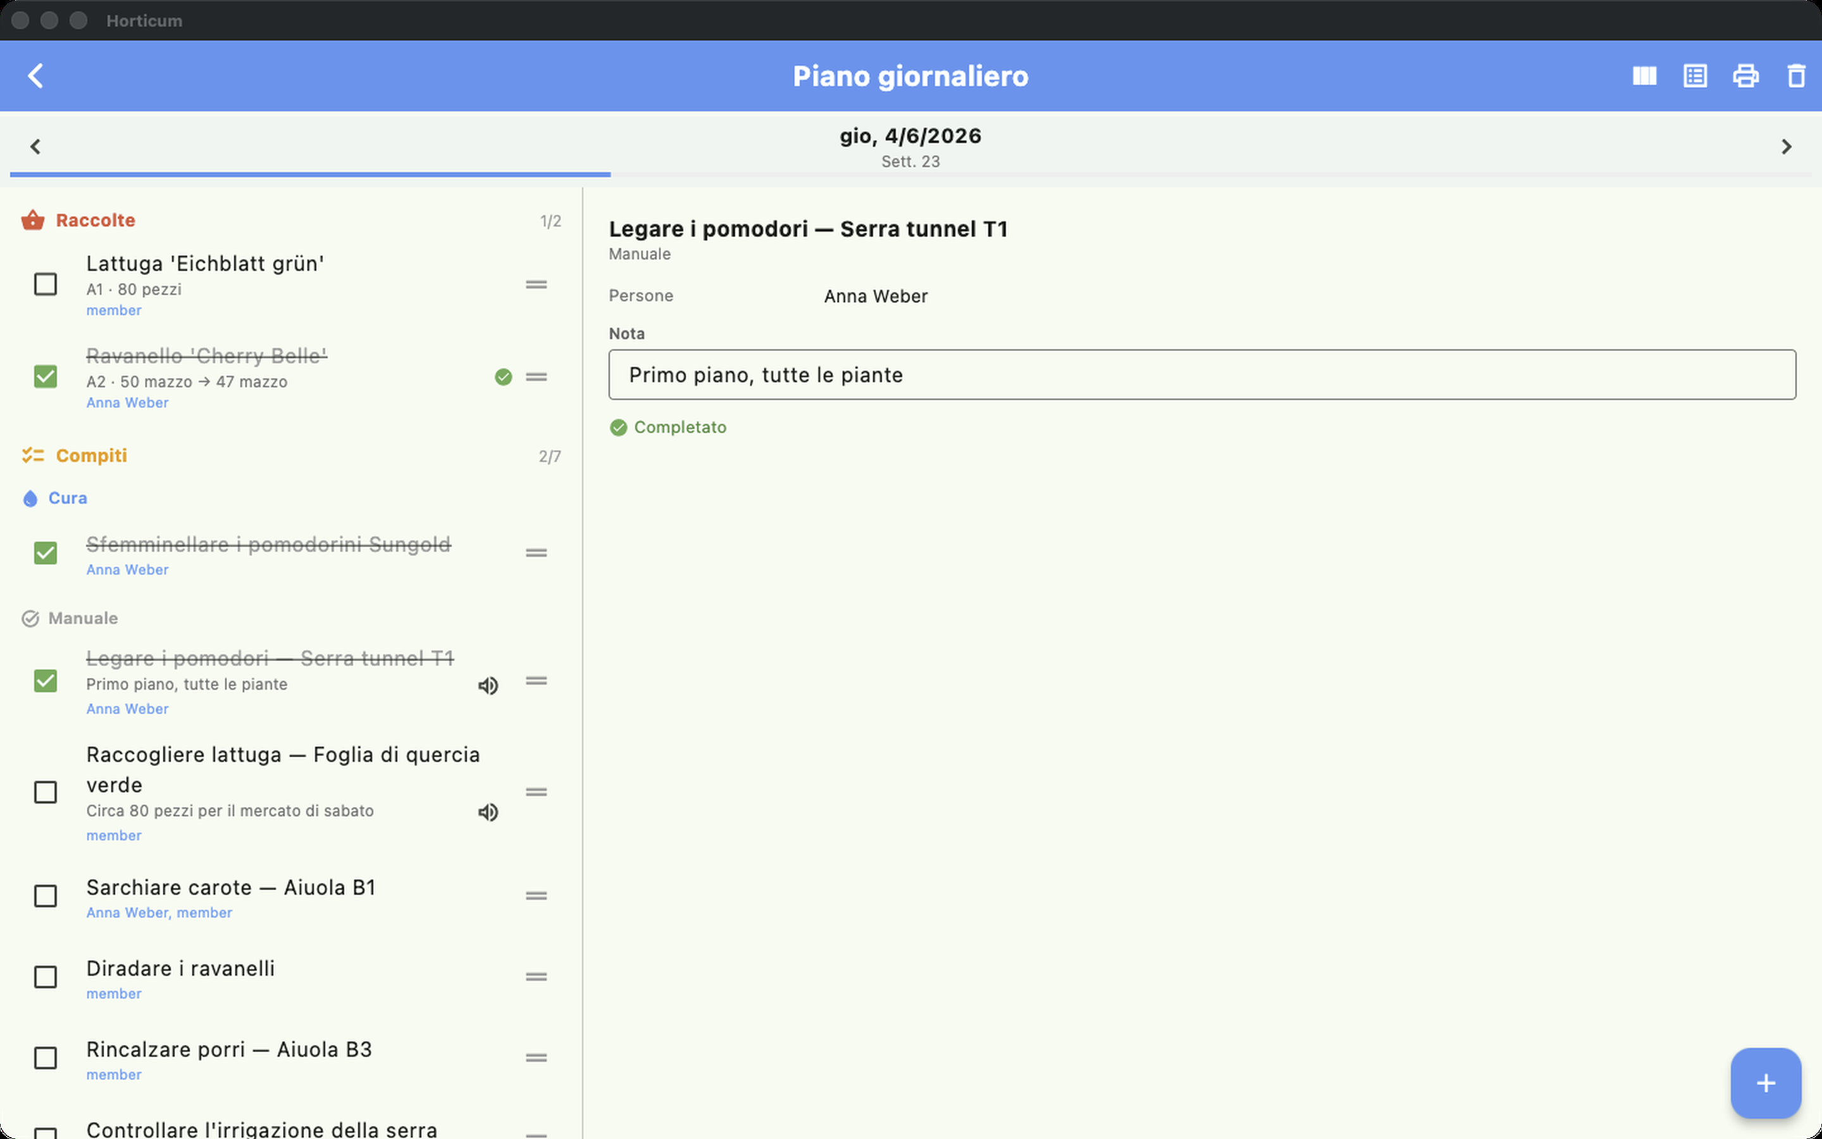Click the day progress bar
This screenshot has width=1822, height=1139.
coord(910,174)
